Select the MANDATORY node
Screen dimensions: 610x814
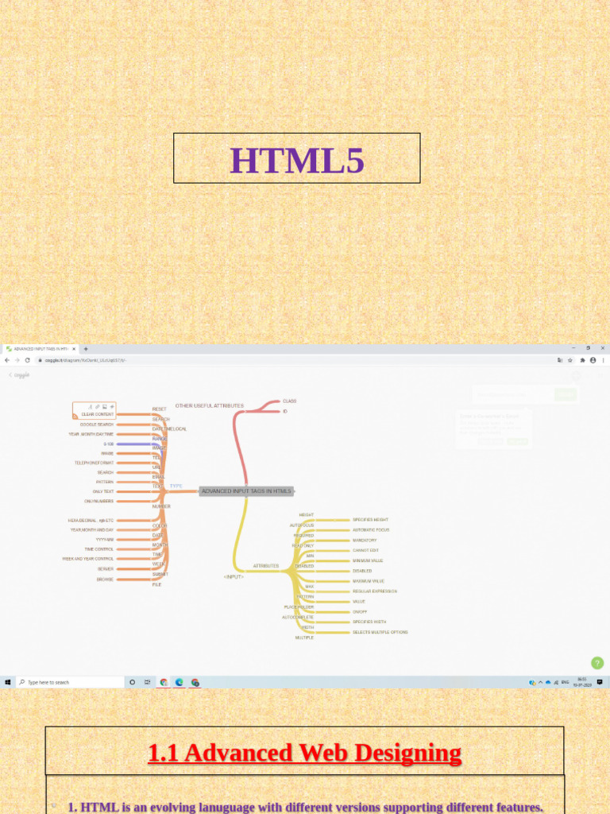(365, 541)
